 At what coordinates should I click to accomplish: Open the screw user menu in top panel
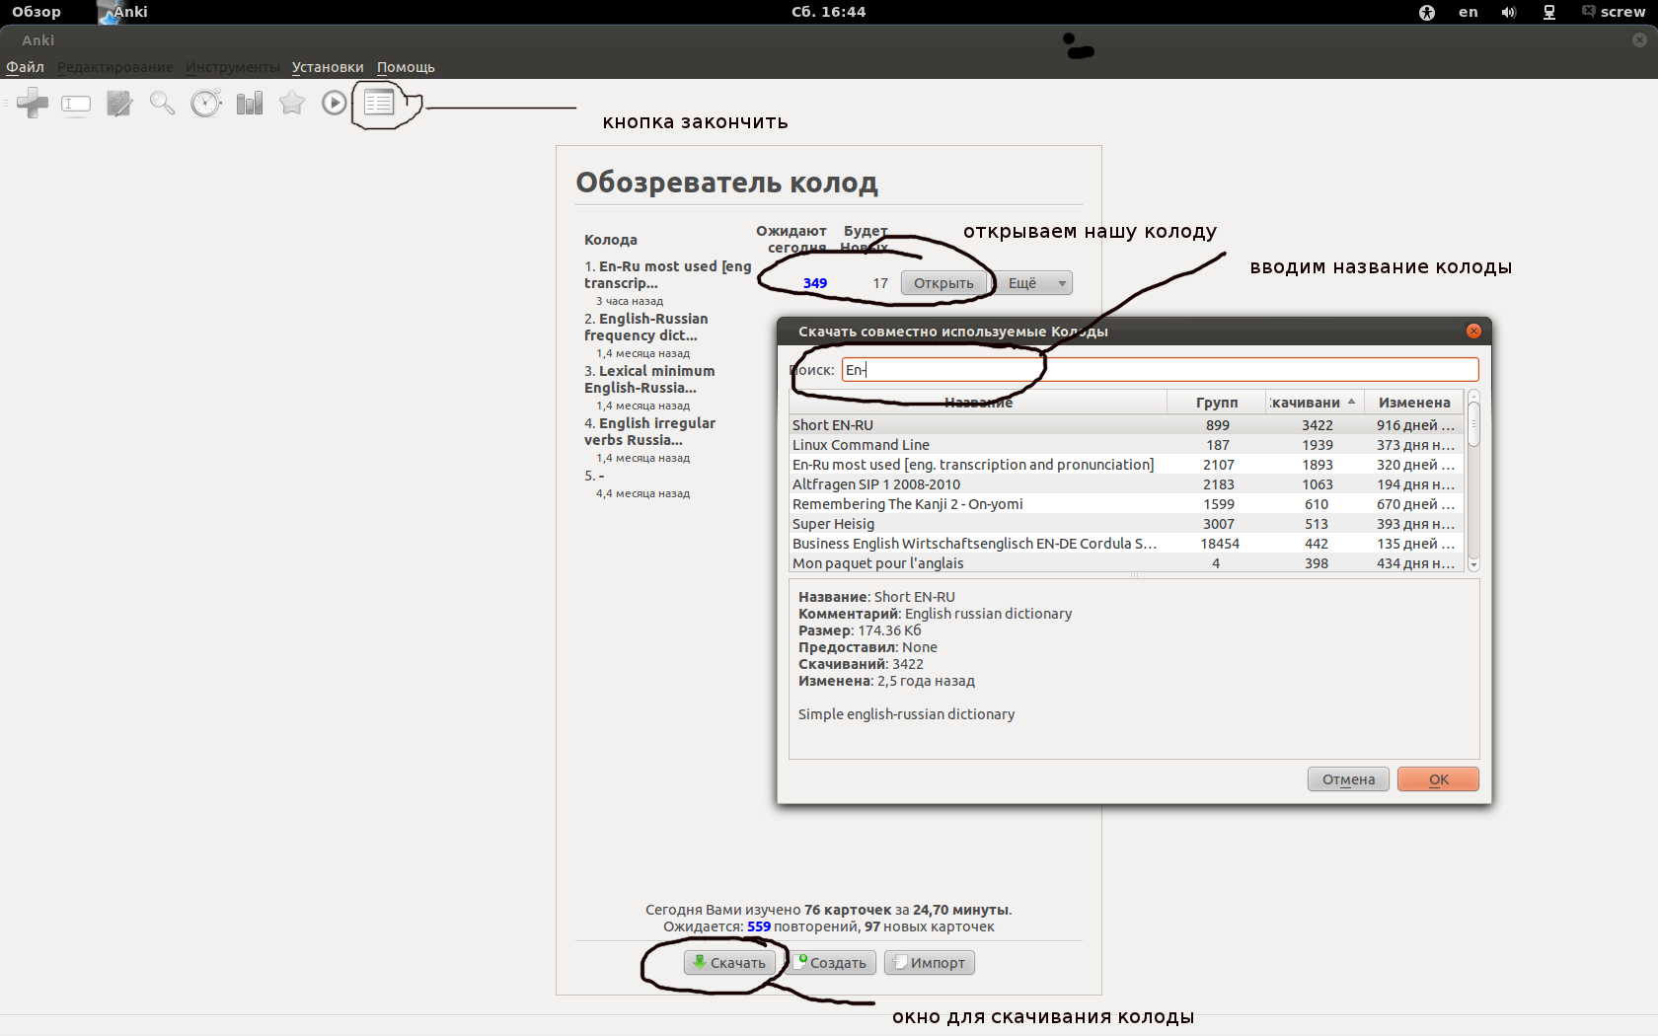pos(1614,12)
